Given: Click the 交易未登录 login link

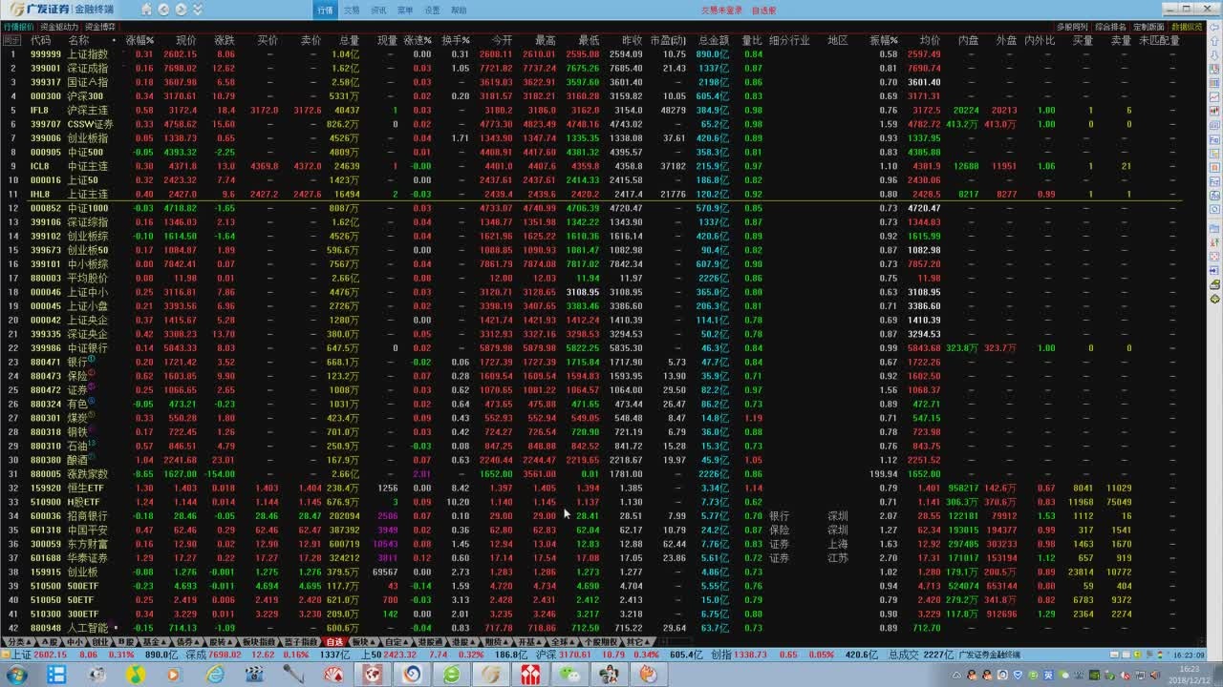Looking at the screenshot, I should tap(721, 10).
